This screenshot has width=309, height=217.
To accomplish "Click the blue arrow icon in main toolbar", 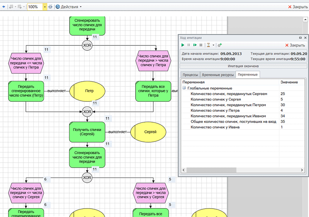I will 3,7.
